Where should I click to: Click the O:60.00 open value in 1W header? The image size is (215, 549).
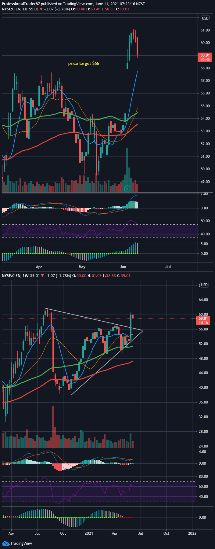click(x=79, y=276)
